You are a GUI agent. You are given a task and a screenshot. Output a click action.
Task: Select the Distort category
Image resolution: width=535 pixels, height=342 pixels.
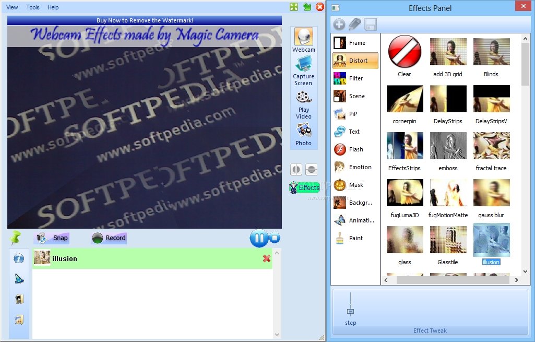pos(355,61)
